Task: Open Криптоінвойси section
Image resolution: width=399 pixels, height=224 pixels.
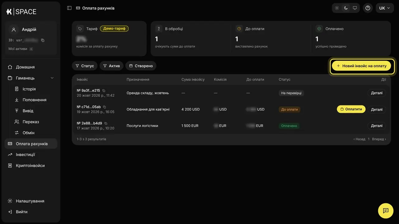Action: [x=31, y=166]
